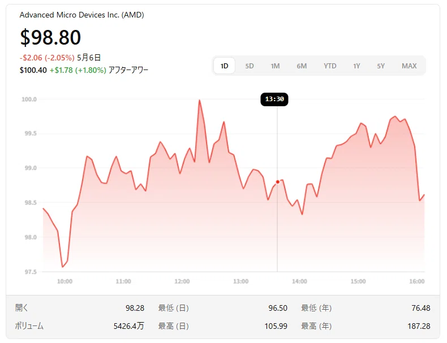Click the $98.80 current price

50,37
